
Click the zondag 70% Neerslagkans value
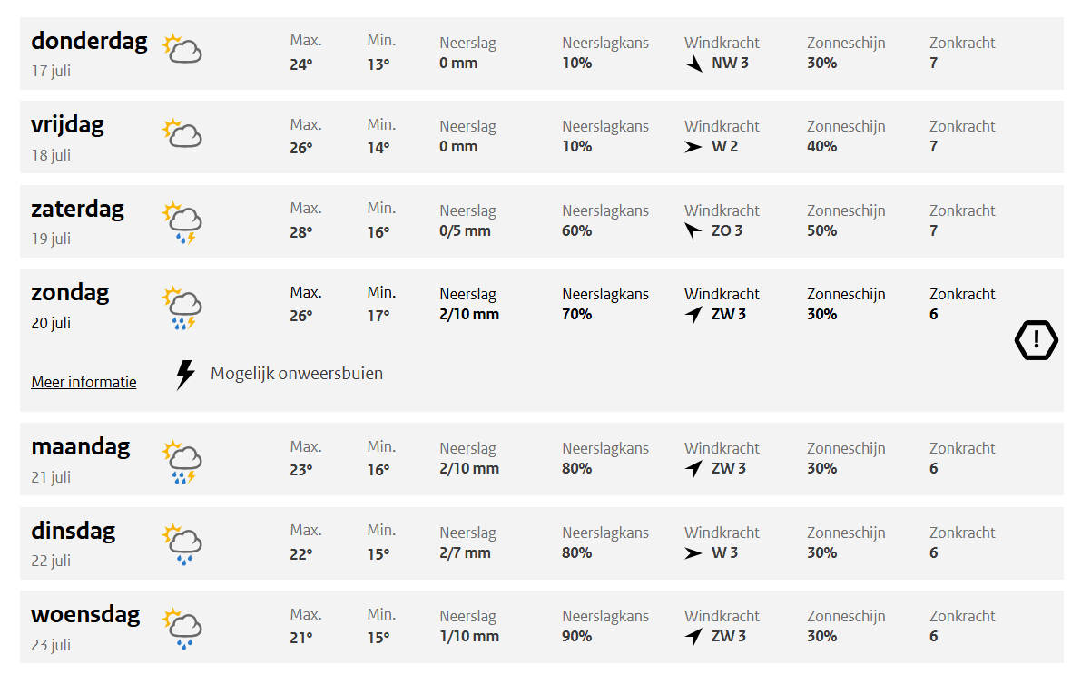click(577, 315)
